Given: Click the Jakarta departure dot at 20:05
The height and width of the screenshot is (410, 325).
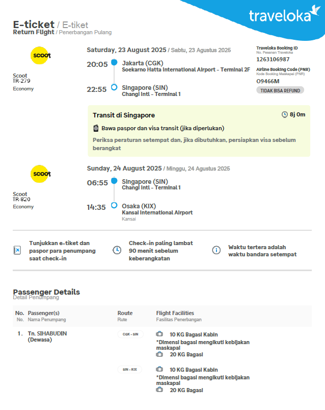Looking at the screenshot, I should coord(114,62).
